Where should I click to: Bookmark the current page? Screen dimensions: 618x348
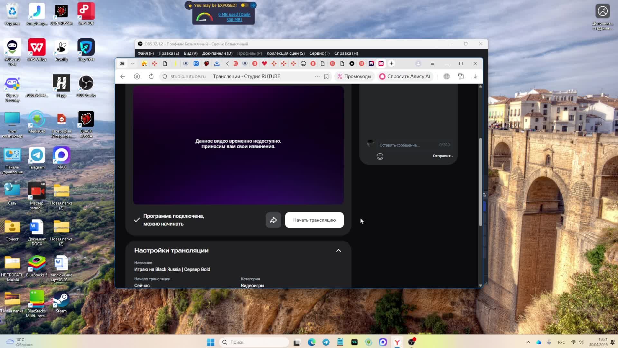(x=326, y=76)
